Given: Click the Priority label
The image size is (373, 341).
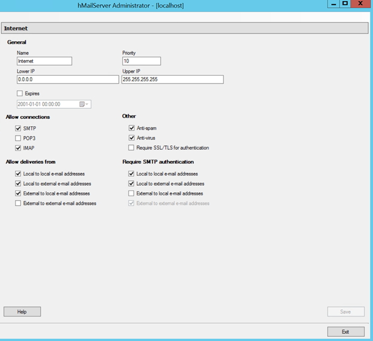Looking at the screenshot, I should [129, 53].
